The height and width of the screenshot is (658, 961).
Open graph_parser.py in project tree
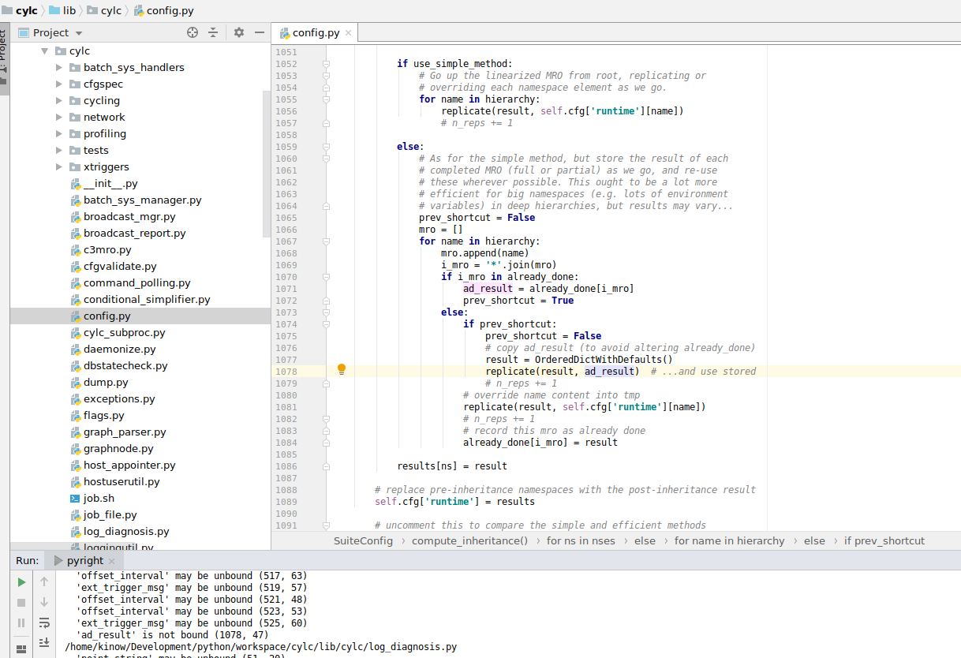[x=125, y=432]
